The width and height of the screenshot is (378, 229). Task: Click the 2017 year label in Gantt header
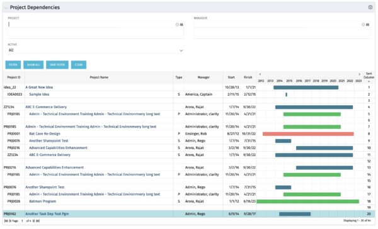[x=307, y=81]
